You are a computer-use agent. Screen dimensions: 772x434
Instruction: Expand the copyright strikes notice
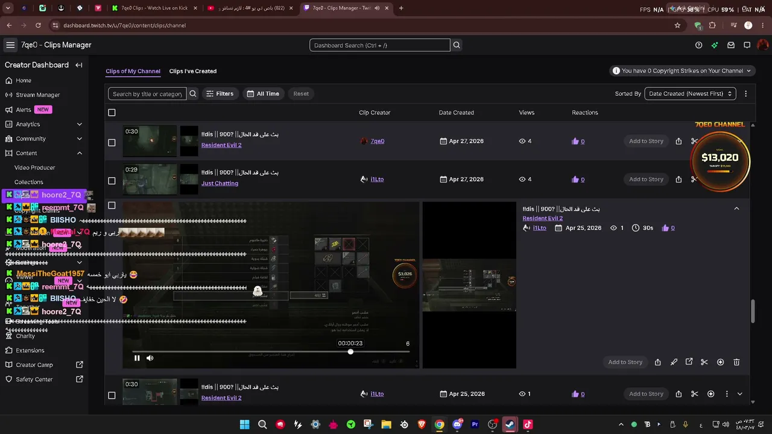[x=682, y=71]
